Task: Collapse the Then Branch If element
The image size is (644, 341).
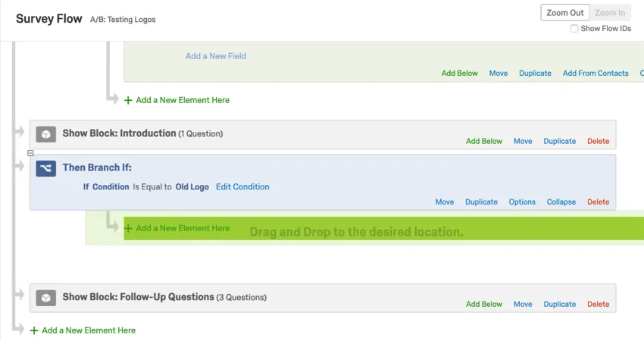Action: click(561, 202)
